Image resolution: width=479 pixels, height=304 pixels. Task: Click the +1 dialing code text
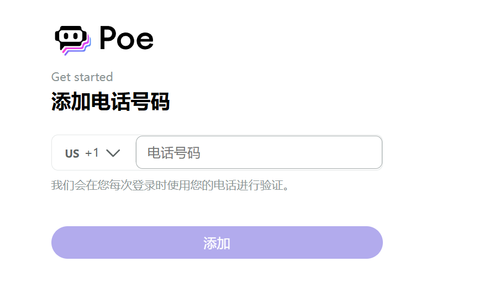tap(92, 153)
